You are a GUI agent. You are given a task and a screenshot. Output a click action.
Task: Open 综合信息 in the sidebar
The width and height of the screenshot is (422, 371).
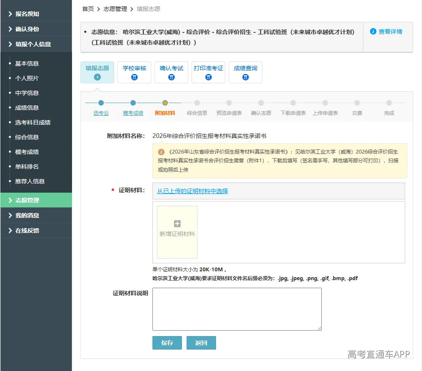click(x=27, y=137)
